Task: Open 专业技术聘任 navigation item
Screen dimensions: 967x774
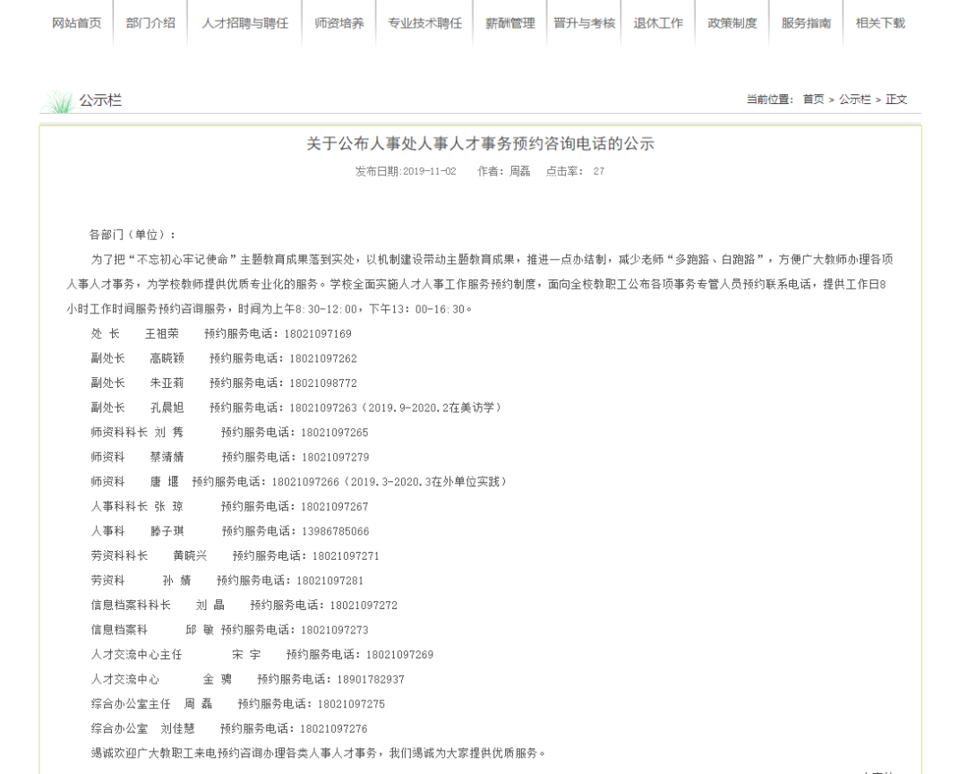Action: 425,23
